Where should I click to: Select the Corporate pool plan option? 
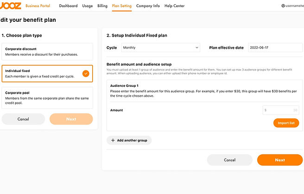[47, 97]
